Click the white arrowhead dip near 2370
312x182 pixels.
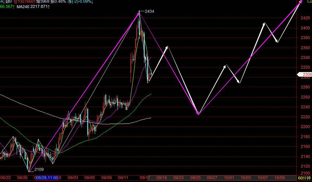click(x=277, y=41)
